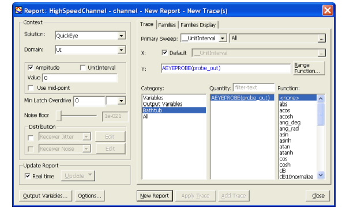Toggle the Amplitude checkbox
This screenshot has height=210, width=346.
31,67
